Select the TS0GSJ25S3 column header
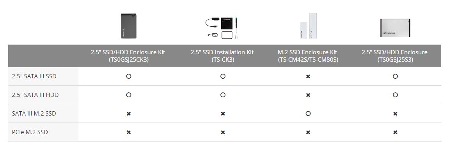The image size is (449, 152). (395, 56)
